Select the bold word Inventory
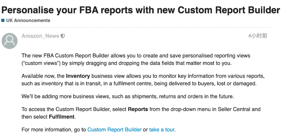This screenshot has height=139, width=287. point(78,76)
